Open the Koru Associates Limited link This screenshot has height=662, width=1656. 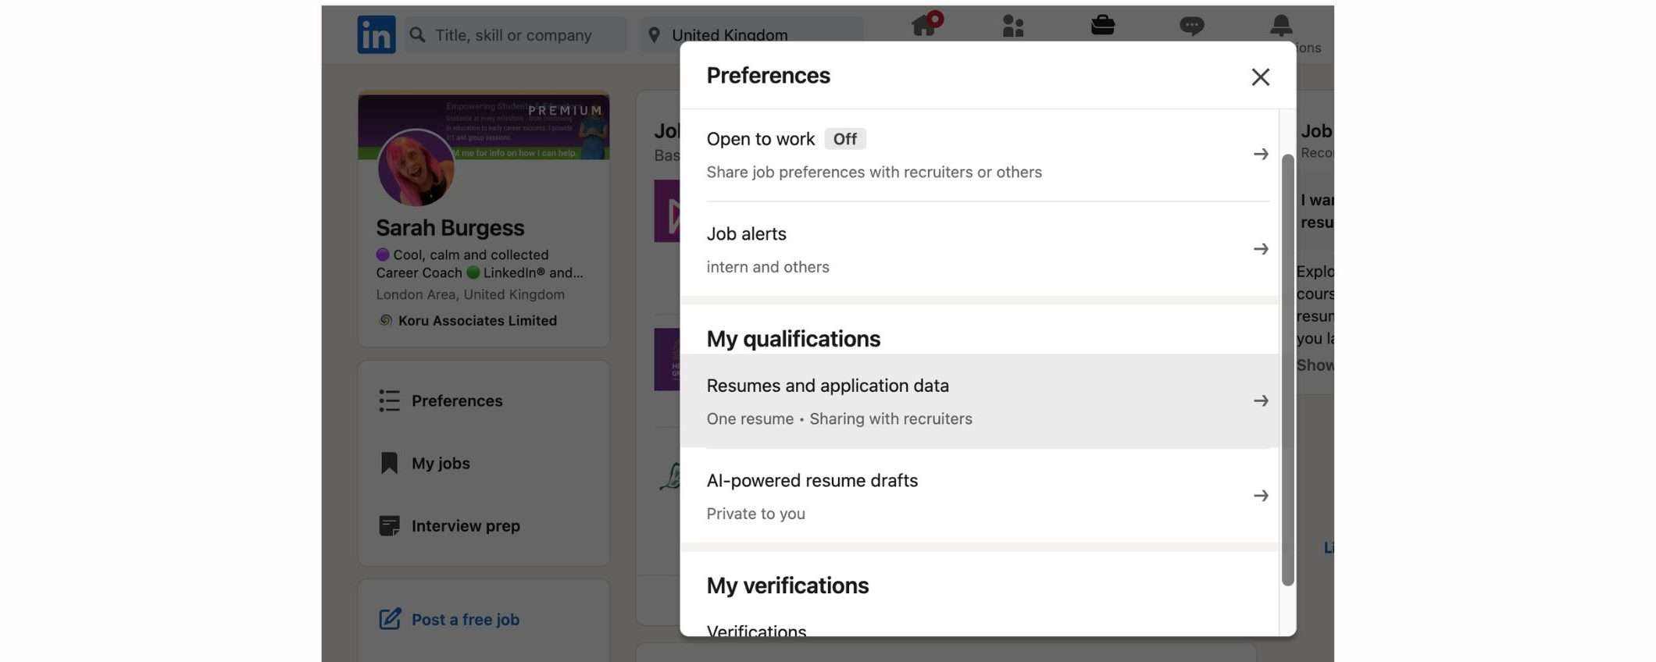pos(476,321)
